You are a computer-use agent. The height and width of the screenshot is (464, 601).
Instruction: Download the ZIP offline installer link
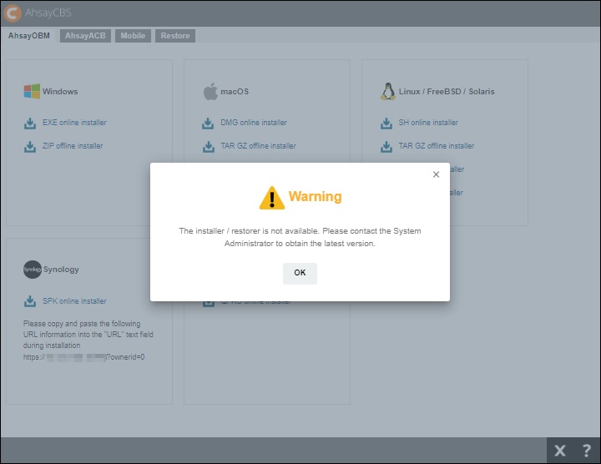[73, 146]
